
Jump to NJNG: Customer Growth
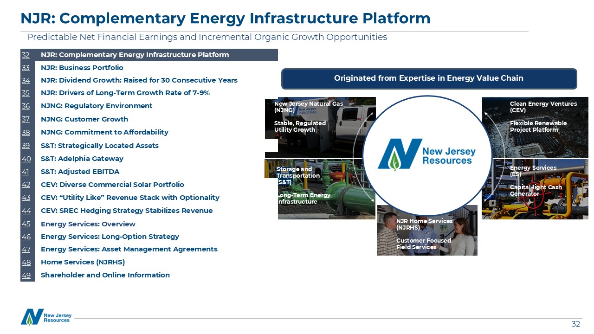coord(84,119)
